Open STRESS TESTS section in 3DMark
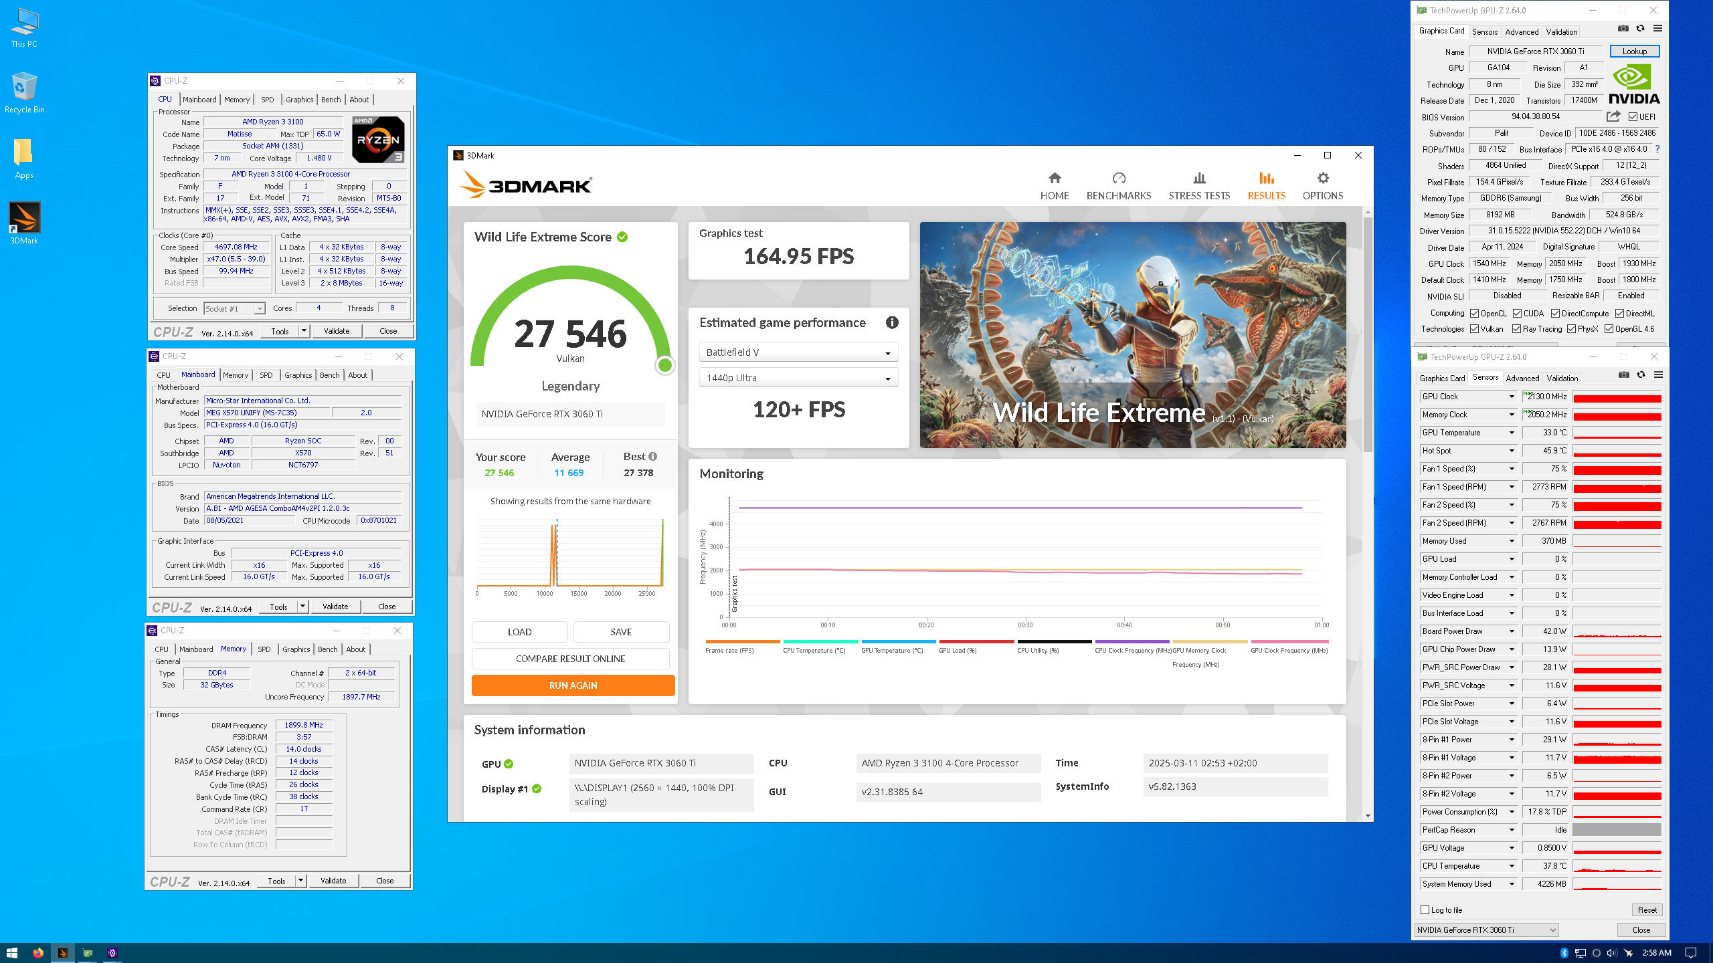This screenshot has width=1713, height=963. coord(1199,186)
